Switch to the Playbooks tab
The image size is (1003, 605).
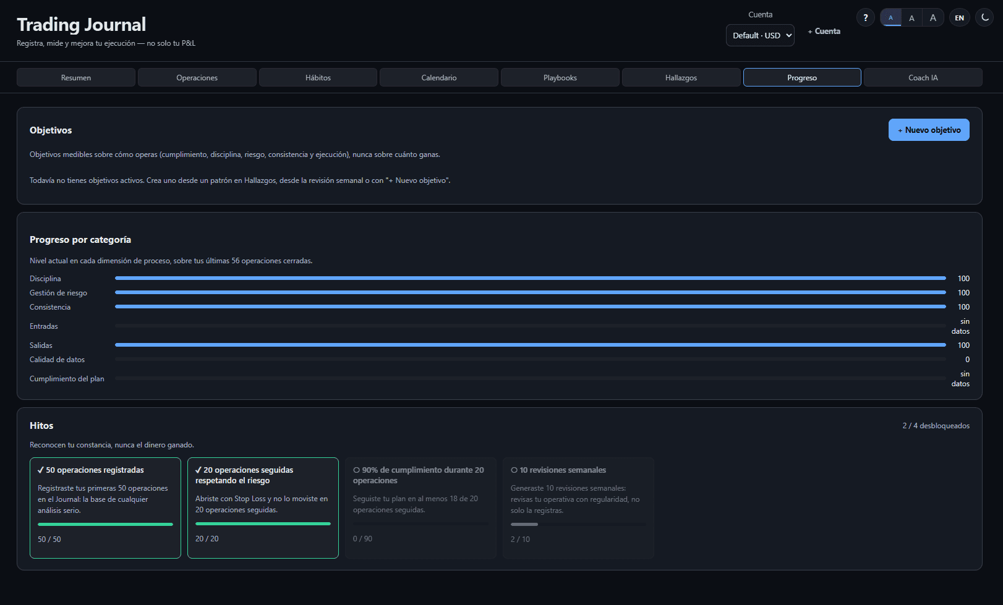(x=560, y=77)
